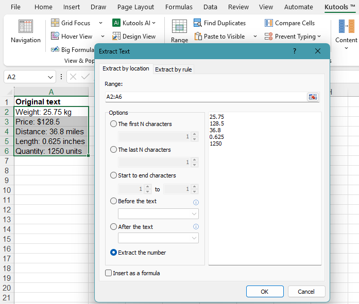The height and width of the screenshot is (304, 359).
Task: Click the Prevent Typing icon
Action: (268, 36)
